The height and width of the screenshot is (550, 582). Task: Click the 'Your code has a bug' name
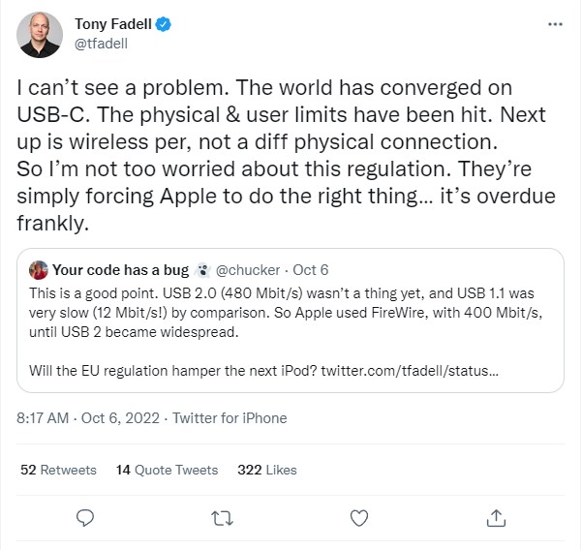120,270
